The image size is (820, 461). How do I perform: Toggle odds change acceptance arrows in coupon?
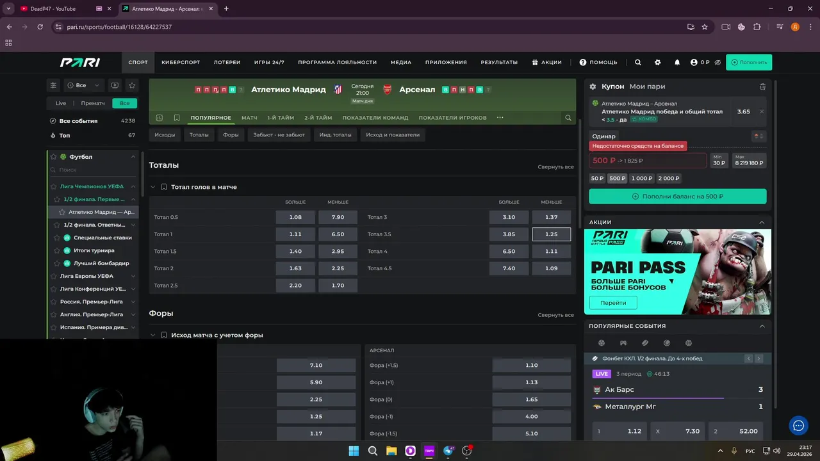(758, 136)
